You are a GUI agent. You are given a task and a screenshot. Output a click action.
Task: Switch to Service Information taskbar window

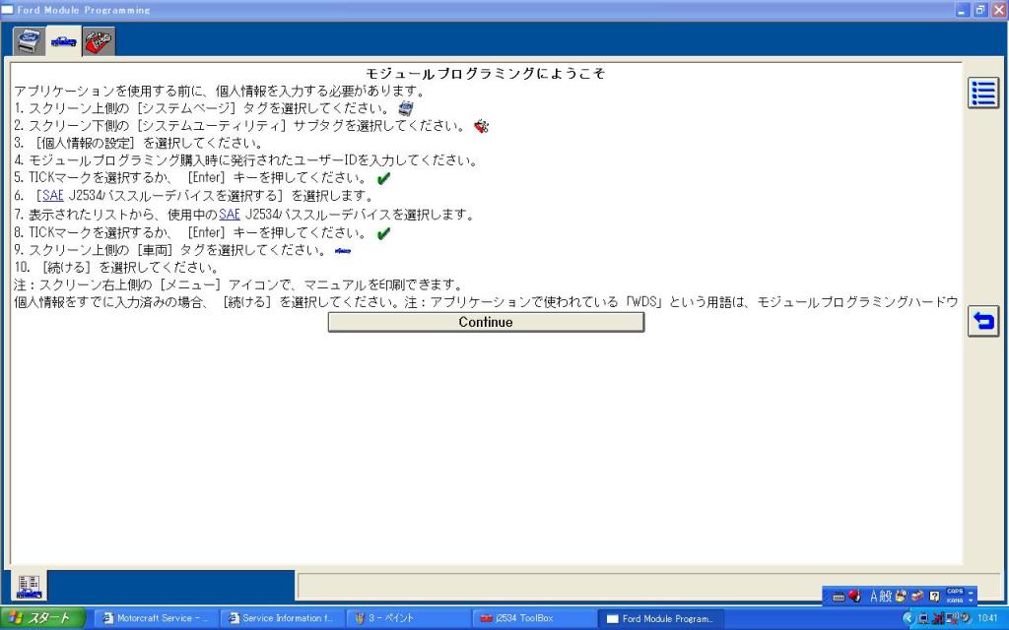click(282, 618)
